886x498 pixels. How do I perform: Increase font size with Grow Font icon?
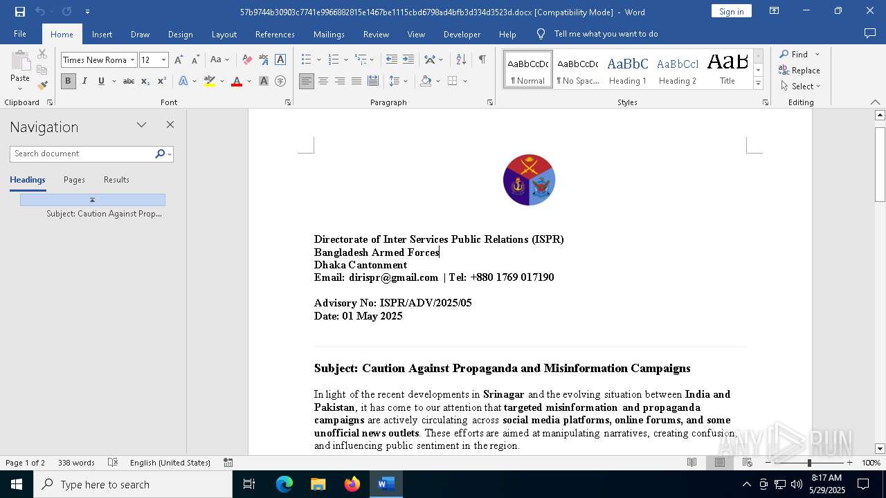coord(179,60)
